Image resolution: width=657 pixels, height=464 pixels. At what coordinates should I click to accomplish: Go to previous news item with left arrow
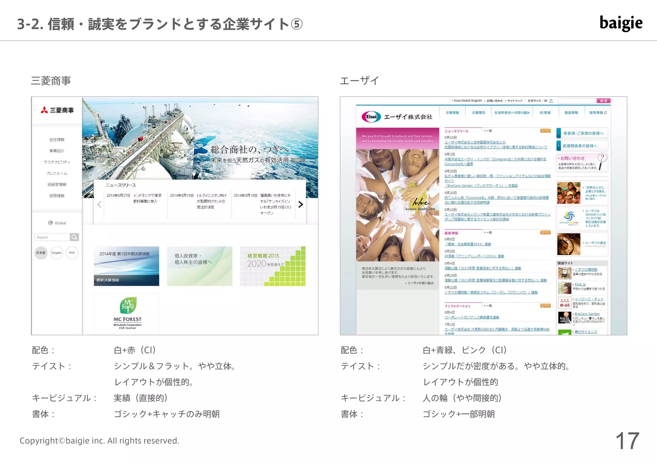99,204
